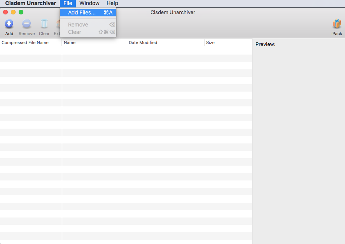The image size is (345, 244).
Task: Collapse the open File menu
Action: (x=68, y=3)
